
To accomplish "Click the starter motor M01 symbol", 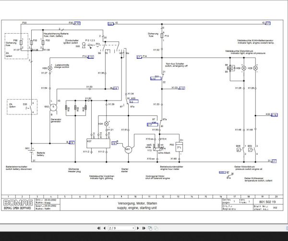I will click(x=128, y=149).
